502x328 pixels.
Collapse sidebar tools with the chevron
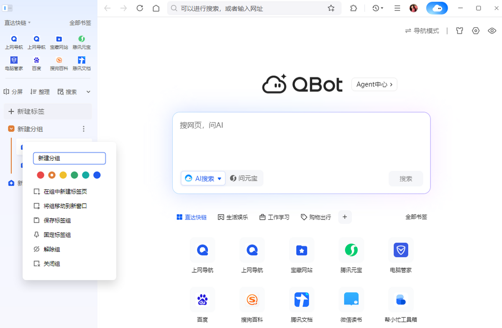point(88,92)
